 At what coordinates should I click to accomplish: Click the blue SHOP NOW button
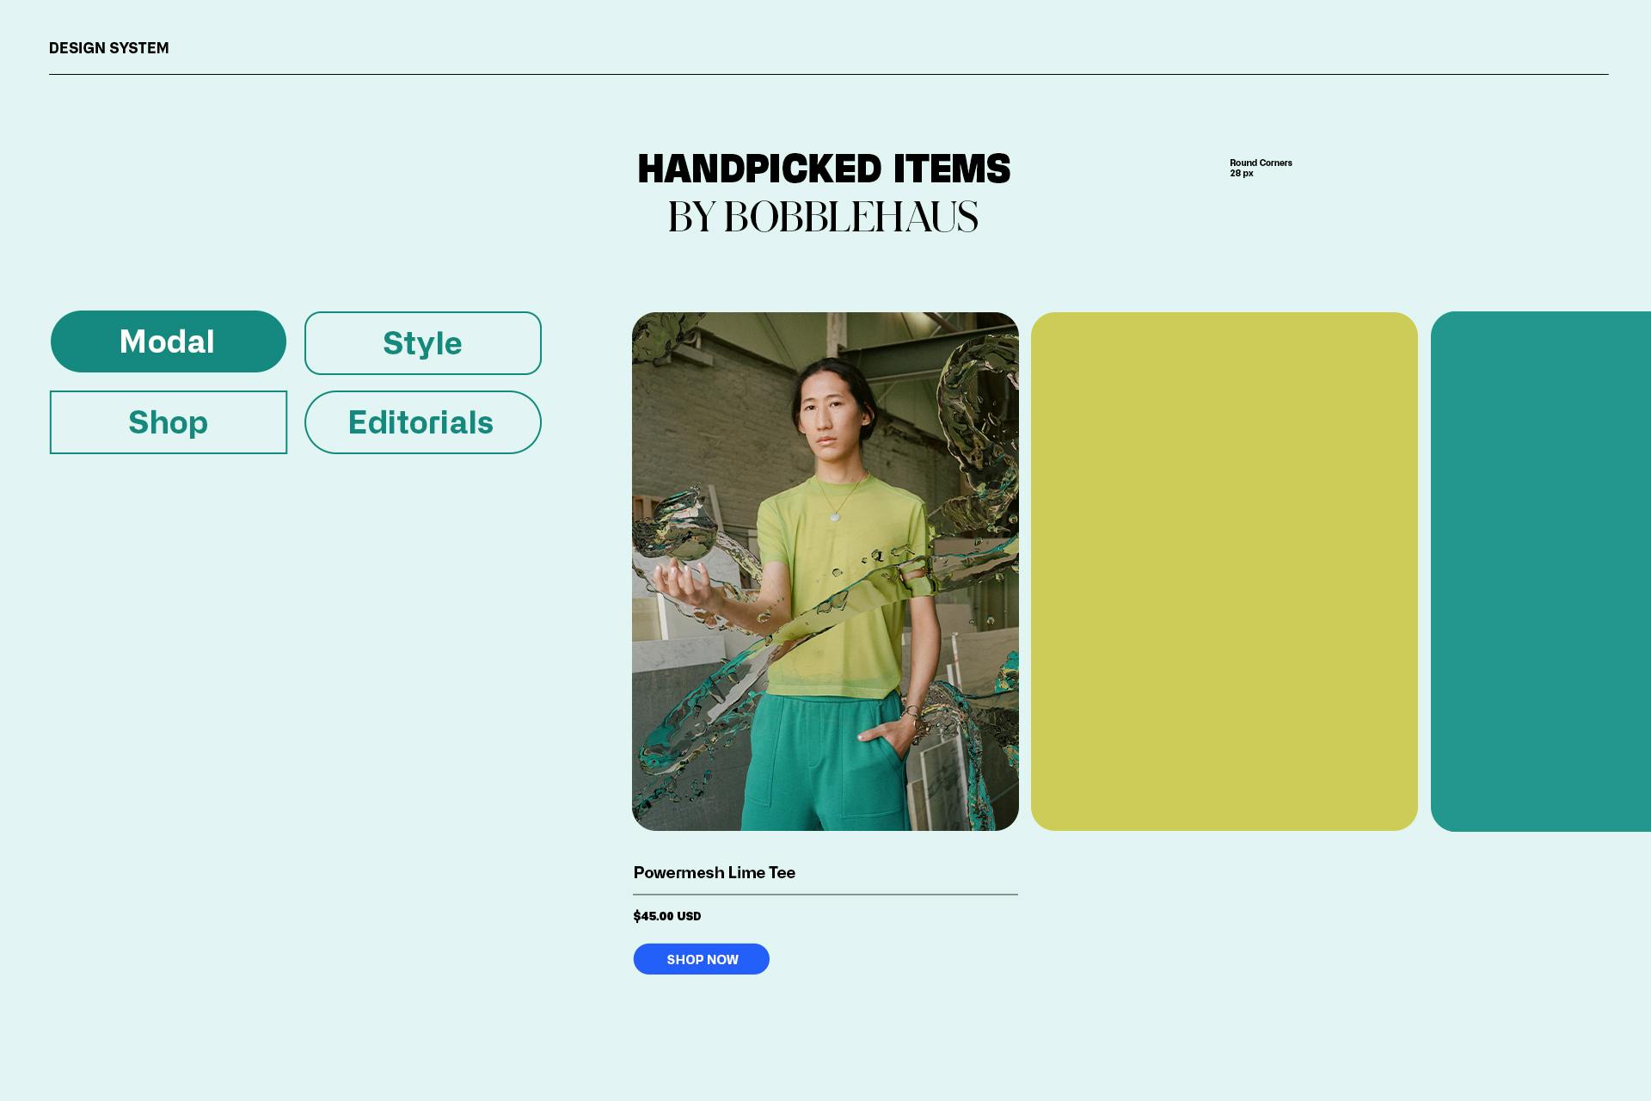tap(702, 959)
